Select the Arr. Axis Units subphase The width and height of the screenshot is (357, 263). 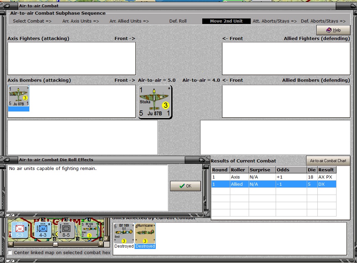pos(81,21)
